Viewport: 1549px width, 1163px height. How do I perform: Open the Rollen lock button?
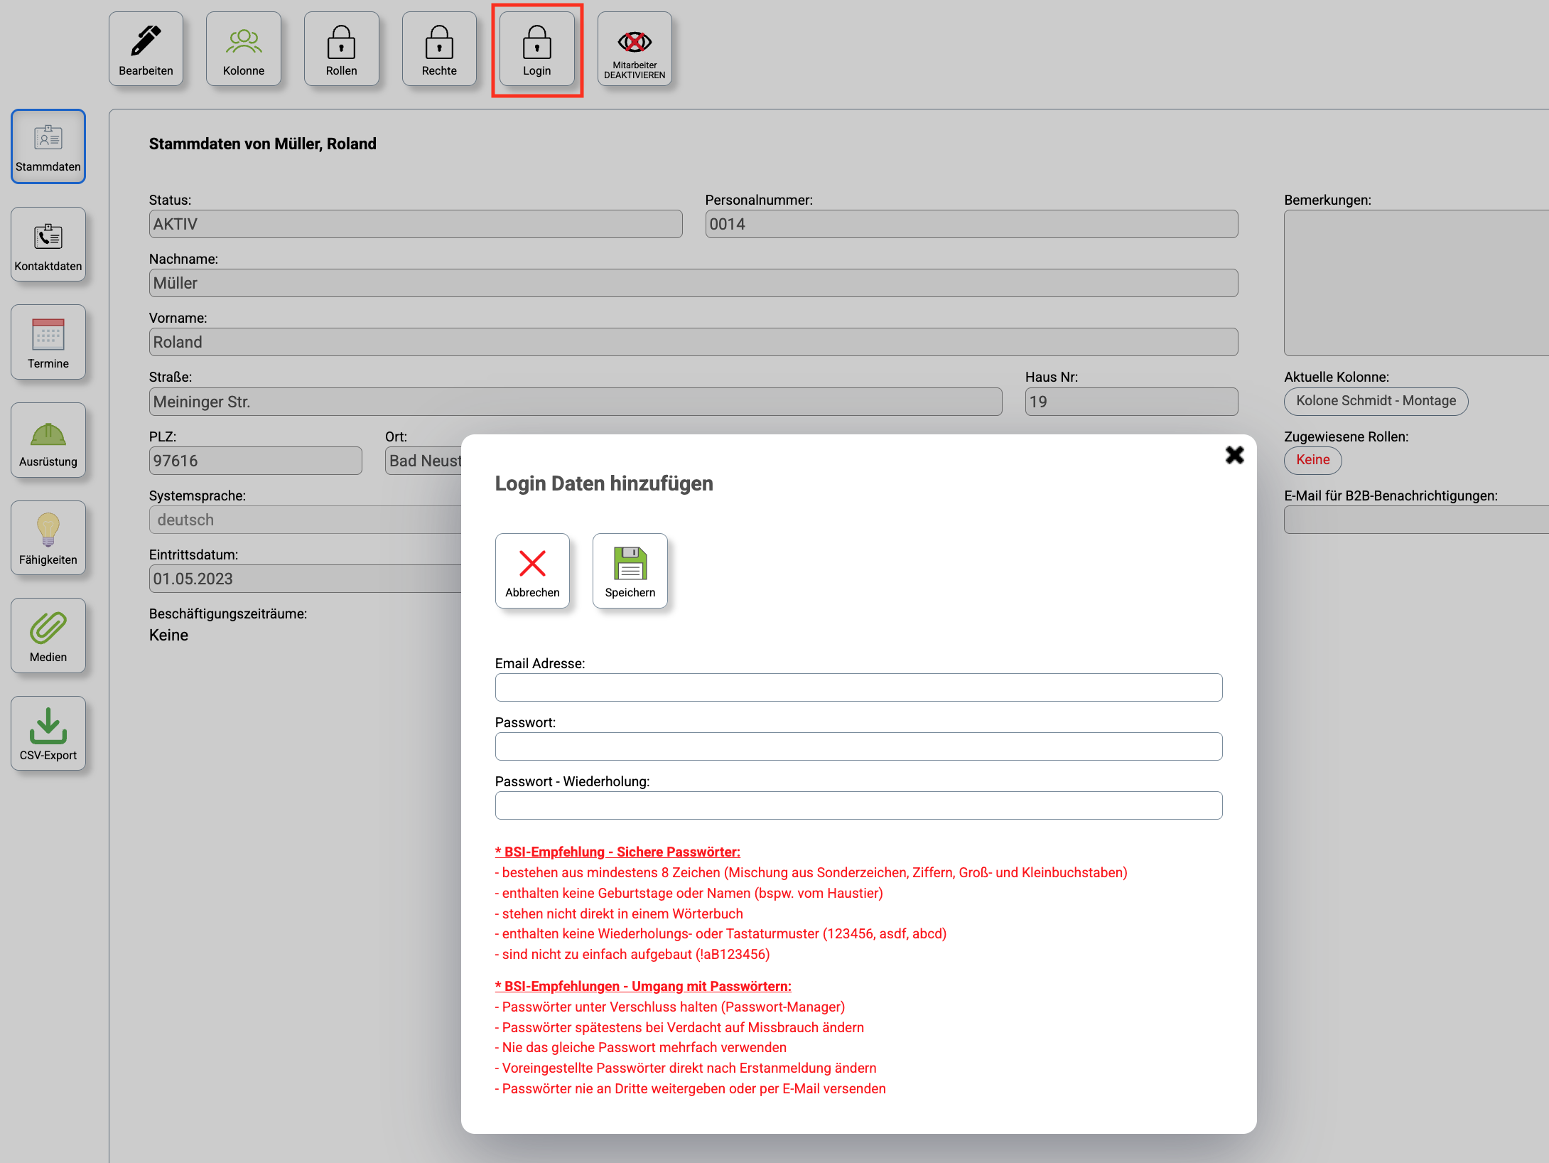pyautogui.click(x=341, y=48)
